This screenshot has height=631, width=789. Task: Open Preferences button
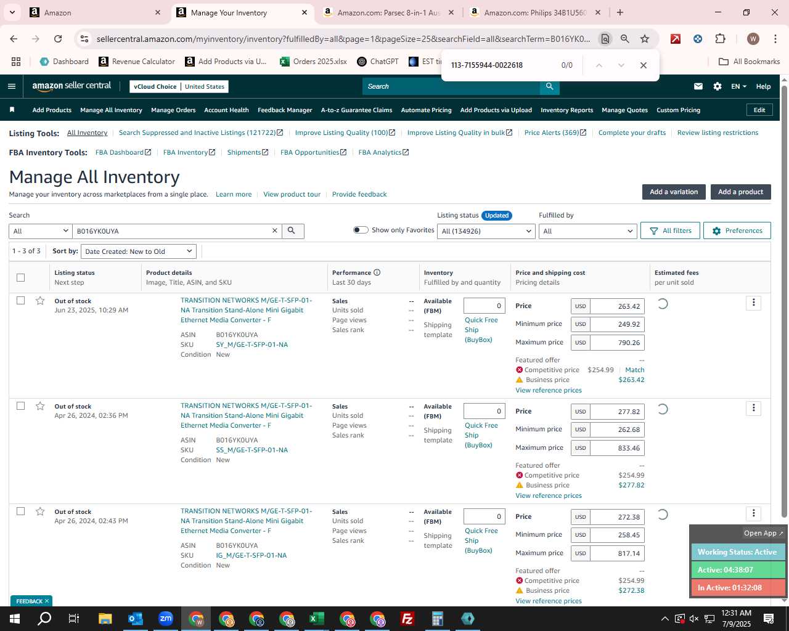[737, 230]
